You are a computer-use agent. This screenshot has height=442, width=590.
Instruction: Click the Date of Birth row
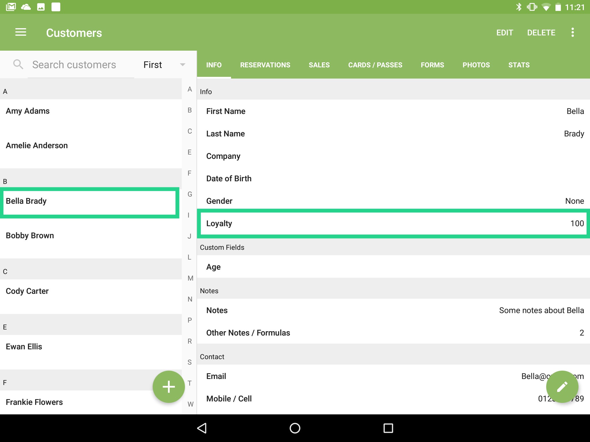click(x=394, y=178)
